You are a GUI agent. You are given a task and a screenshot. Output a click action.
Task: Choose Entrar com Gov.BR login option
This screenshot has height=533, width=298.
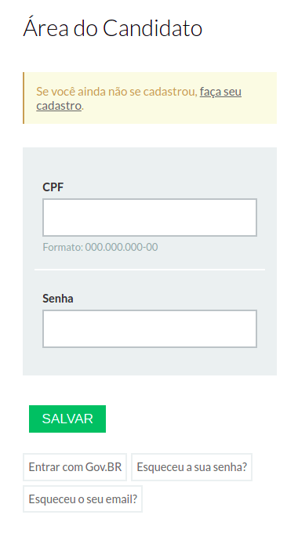click(74, 467)
